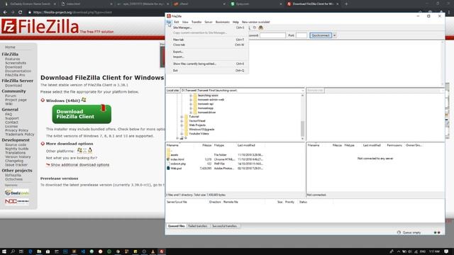This screenshot has width=454, height=255.
Task: Focus the Port input field
Action: coord(301,35)
